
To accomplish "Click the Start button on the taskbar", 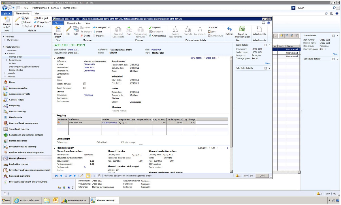I will [6, 200].
